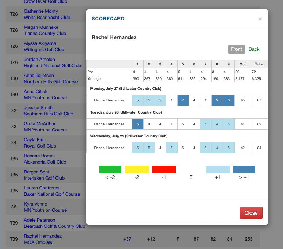Click the red Close button
The width and height of the screenshot is (283, 249).
(x=251, y=213)
